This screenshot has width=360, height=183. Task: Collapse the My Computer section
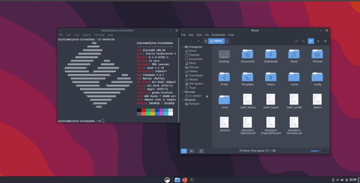point(183,47)
